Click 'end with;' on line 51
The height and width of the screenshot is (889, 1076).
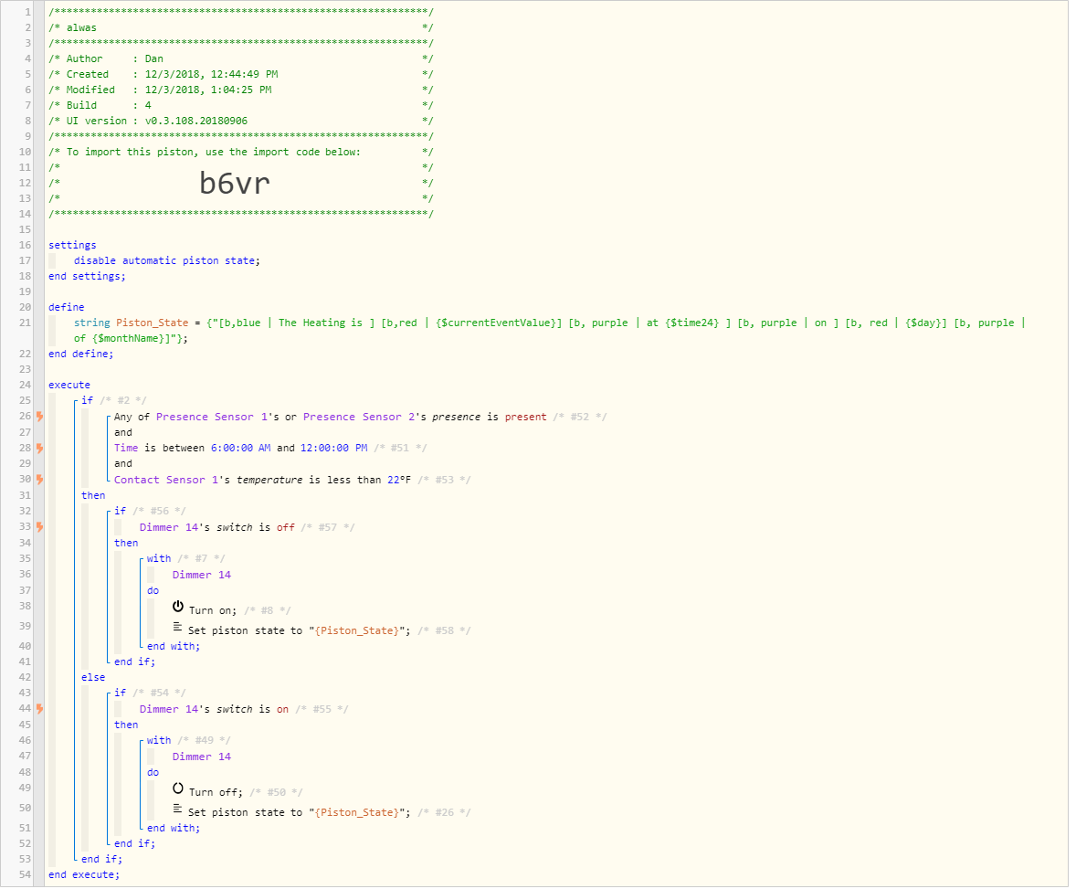(x=173, y=829)
